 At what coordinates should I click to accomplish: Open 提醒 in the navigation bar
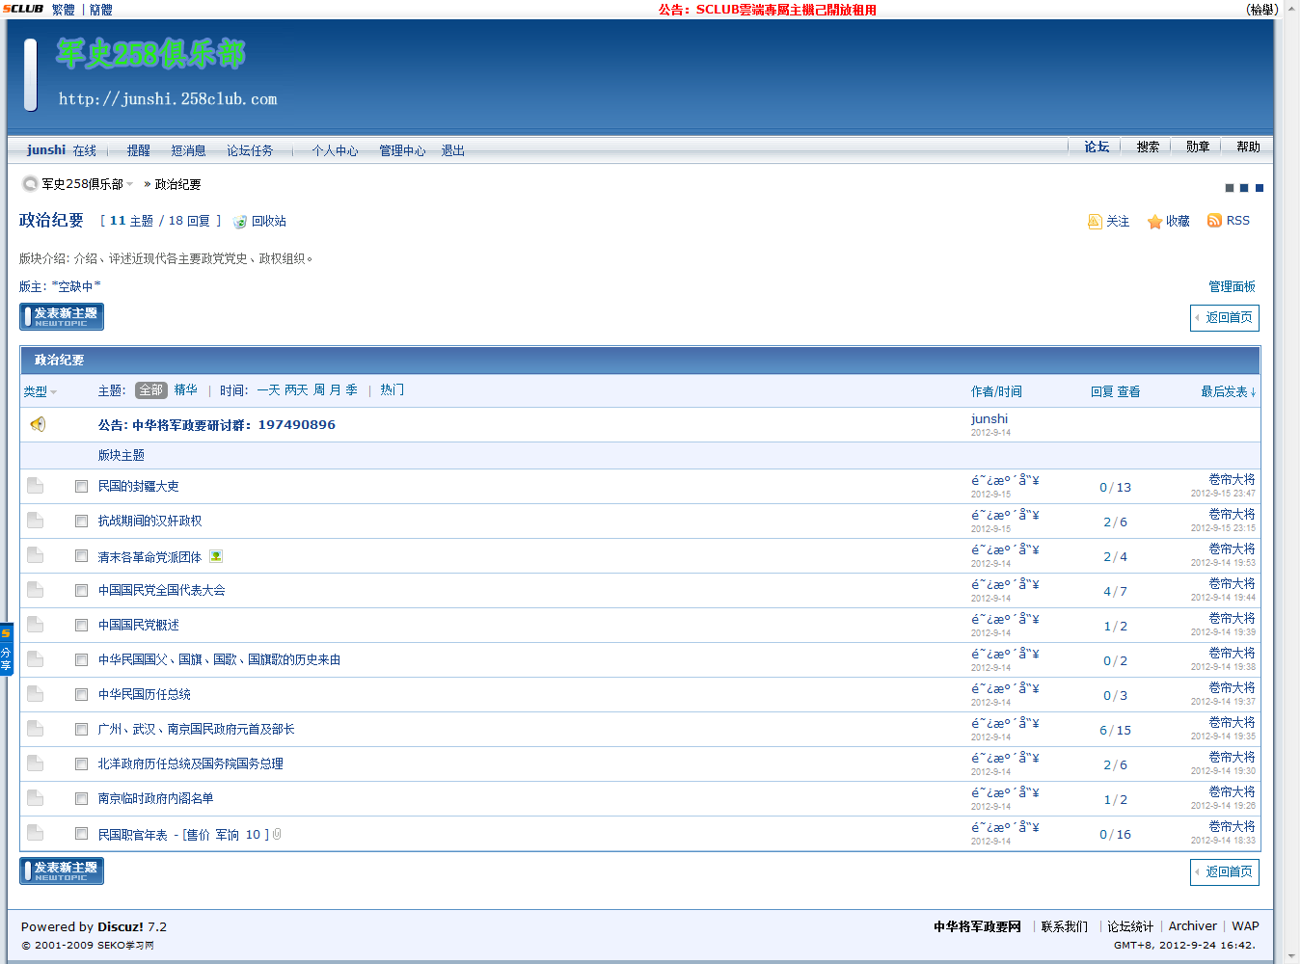pos(139,150)
